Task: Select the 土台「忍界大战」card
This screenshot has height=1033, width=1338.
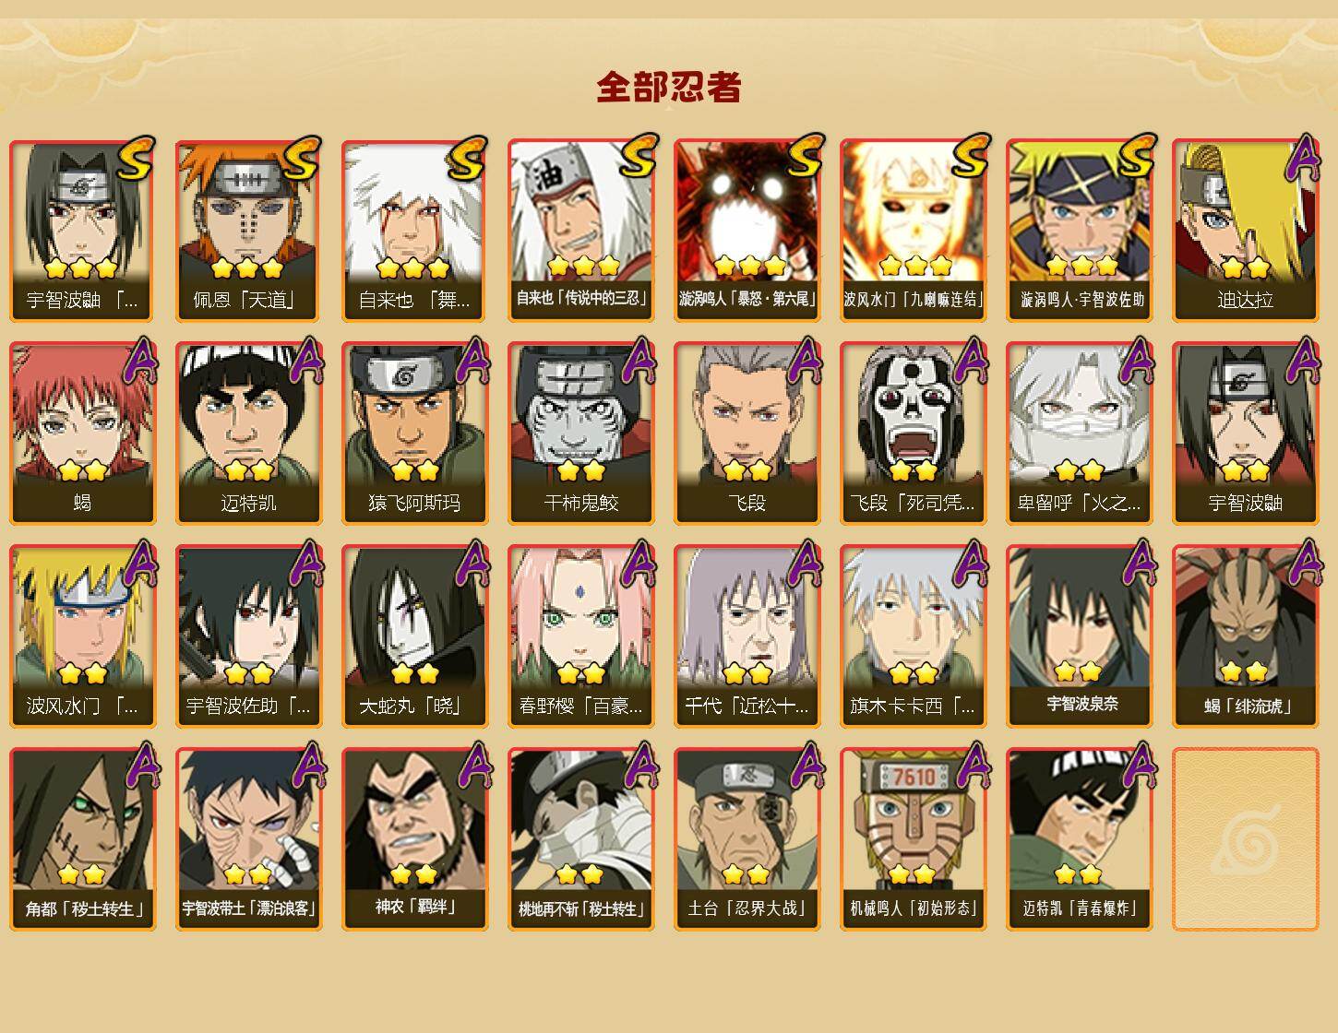Action: 747,839
